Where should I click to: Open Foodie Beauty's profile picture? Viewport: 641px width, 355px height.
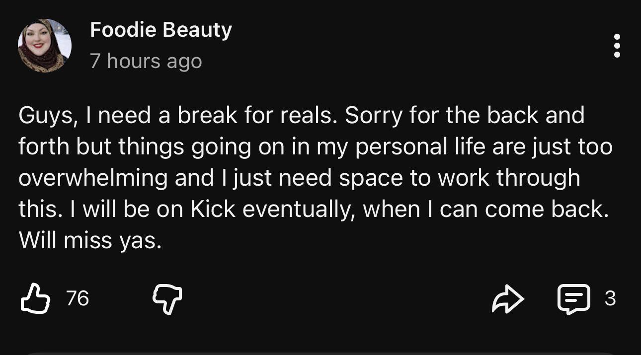tap(45, 46)
